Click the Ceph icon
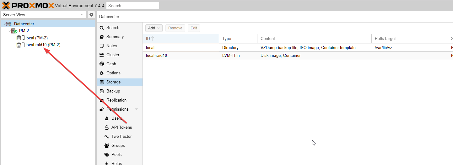453x165 pixels. 101,64
